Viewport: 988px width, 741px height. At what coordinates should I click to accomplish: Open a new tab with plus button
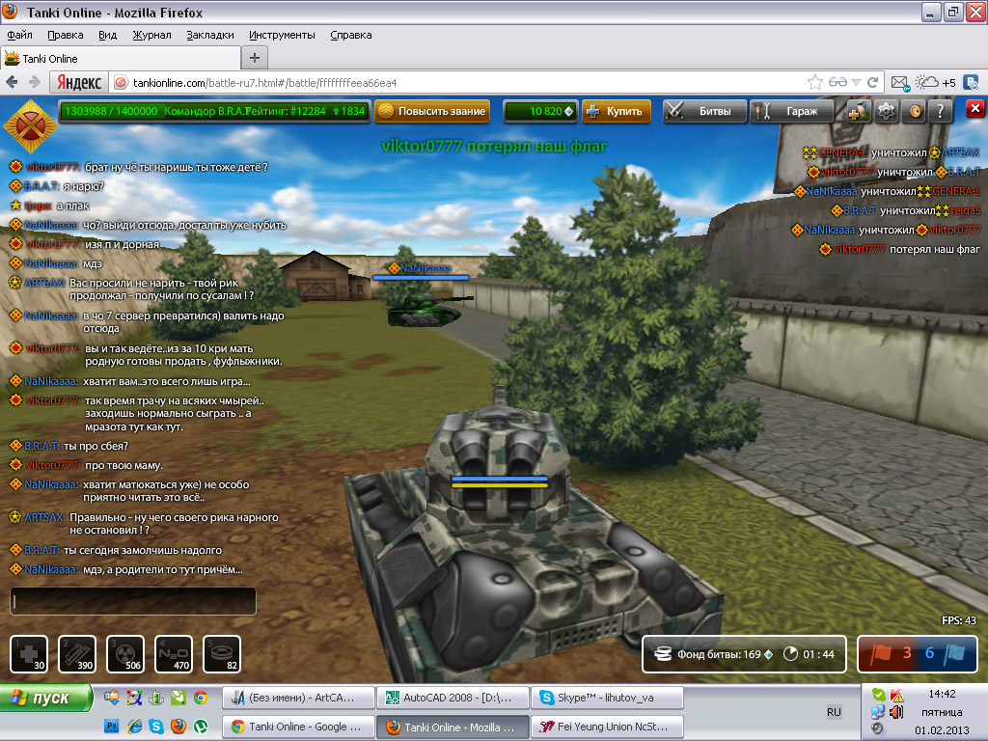coord(255,58)
